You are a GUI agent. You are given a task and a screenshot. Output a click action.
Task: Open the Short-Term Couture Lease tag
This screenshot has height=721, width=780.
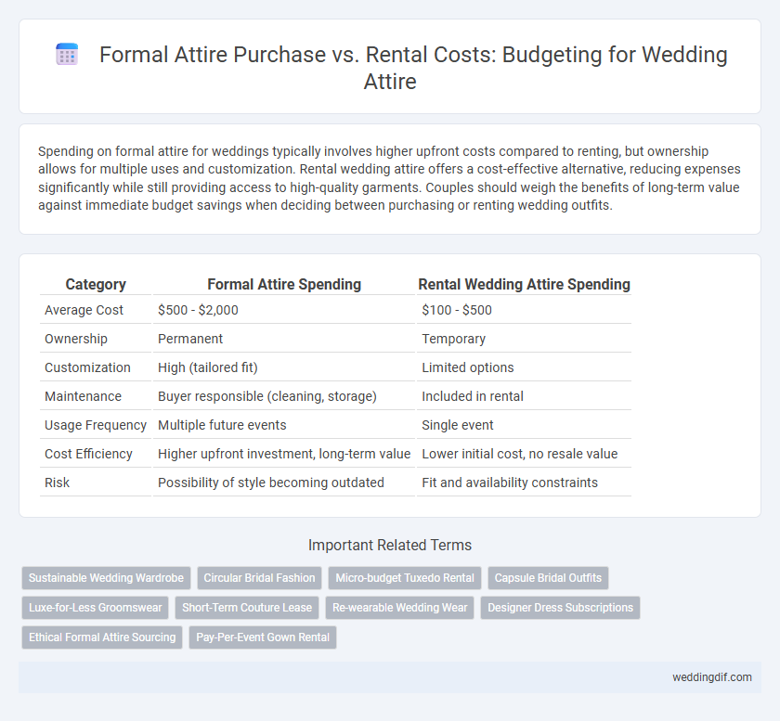point(247,608)
